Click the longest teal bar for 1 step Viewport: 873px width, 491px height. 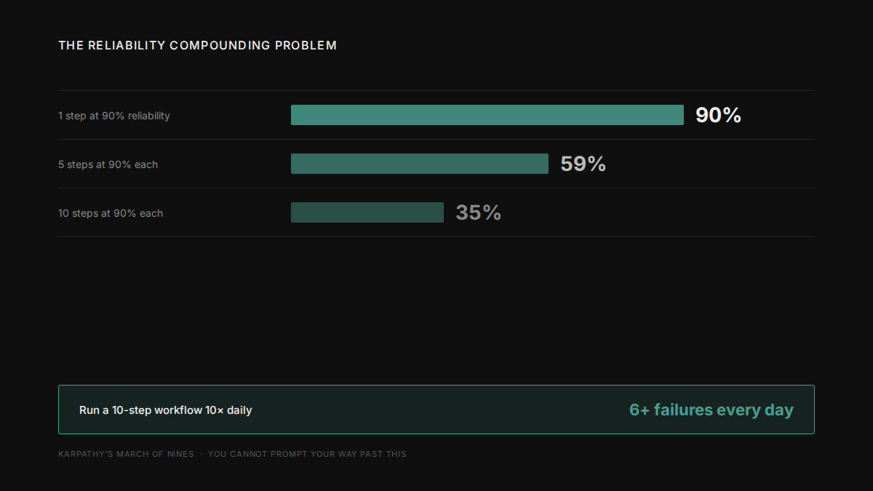[x=487, y=115]
